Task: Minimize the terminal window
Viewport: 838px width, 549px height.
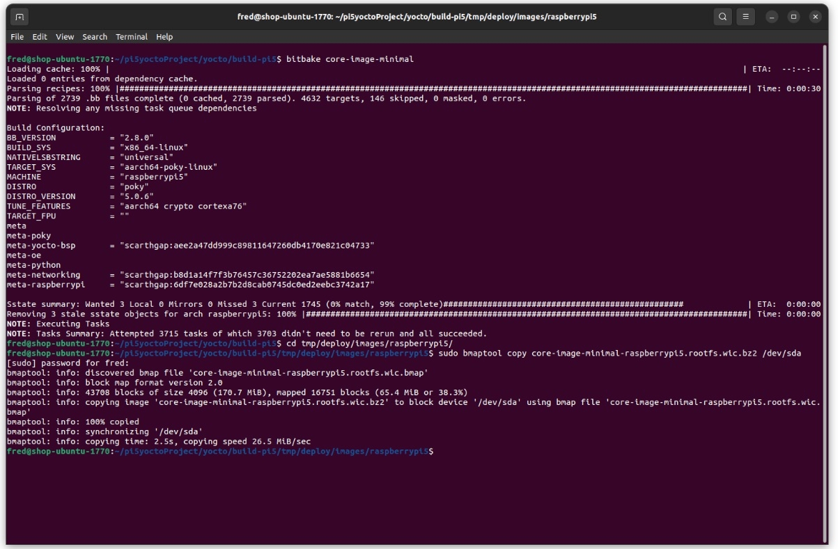Action: (771, 16)
